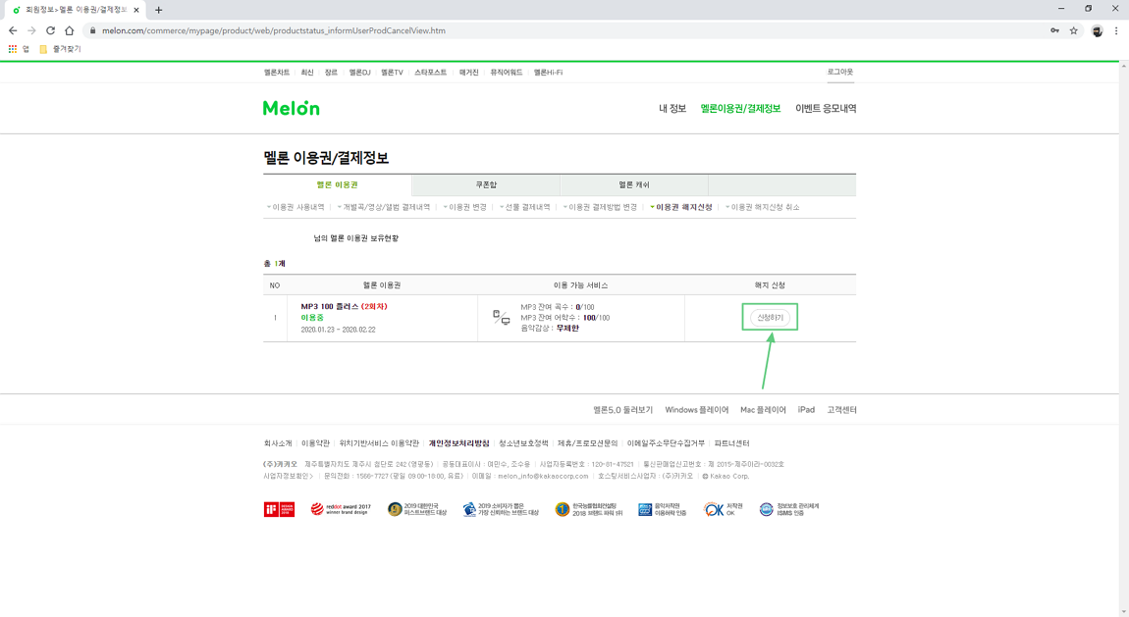The image size is (1129, 617).
Task: Click the 2019 대한민국 퍼스트브랜드 대상 badge
Action: pyautogui.click(x=417, y=510)
